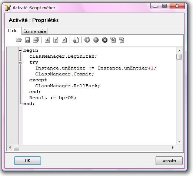Click the vertical scrollbar down arrow
Image resolution: width=193 pixels, height=176 pixels.
tap(179, 142)
